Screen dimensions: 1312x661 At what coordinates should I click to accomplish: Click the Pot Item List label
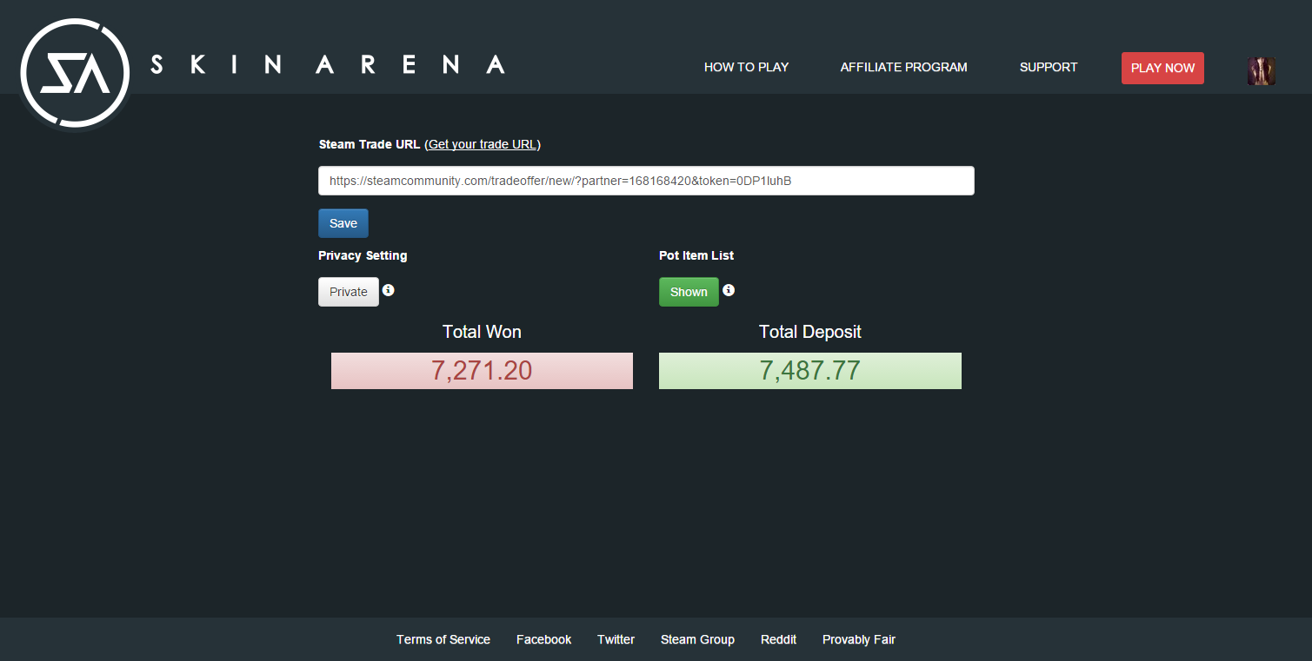pyautogui.click(x=696, y=255)
